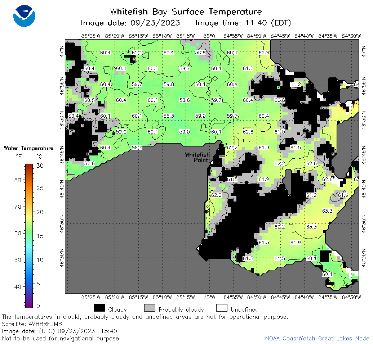Click the gray Probably cloudy legend swatch

[150, 308]
